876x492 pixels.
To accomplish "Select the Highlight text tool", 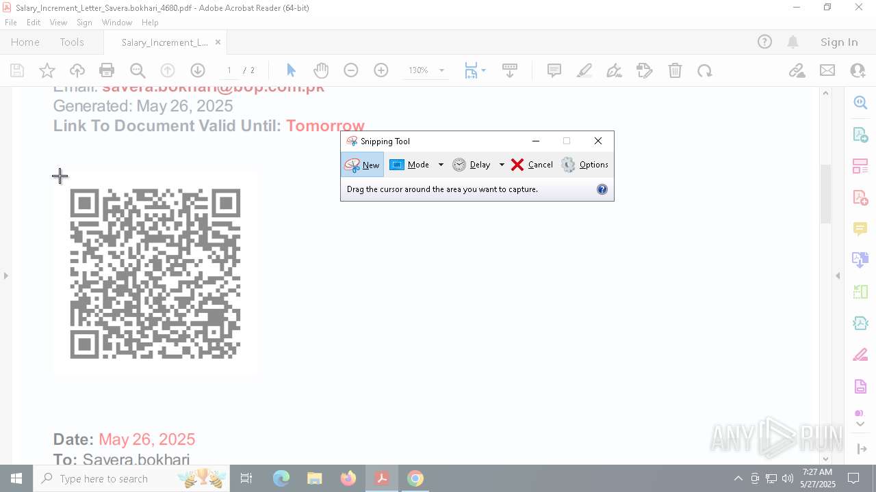I will 584,70.
